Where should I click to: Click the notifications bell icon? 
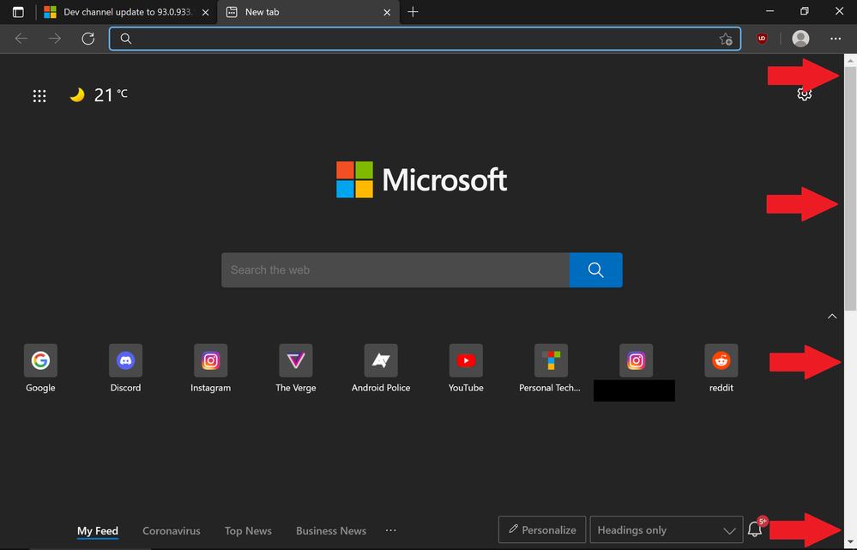pos(754,529)
